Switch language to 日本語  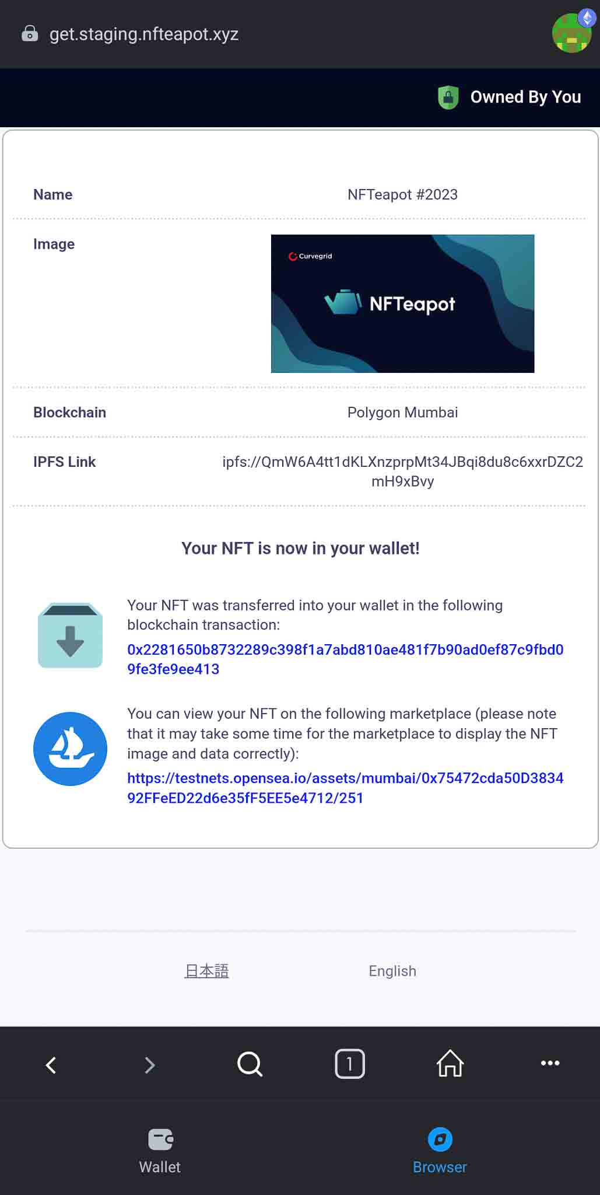(206, 971)
